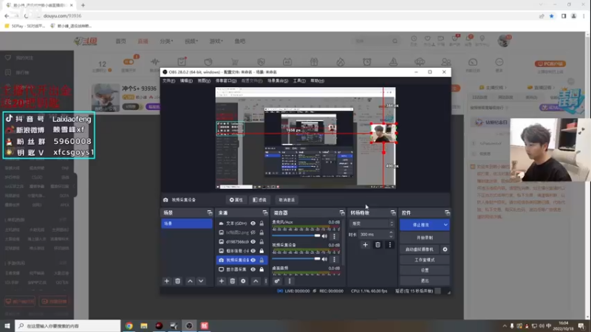Hide the 视频采集设备 source with eye icon
591x332 pixels.
[253, 260]
